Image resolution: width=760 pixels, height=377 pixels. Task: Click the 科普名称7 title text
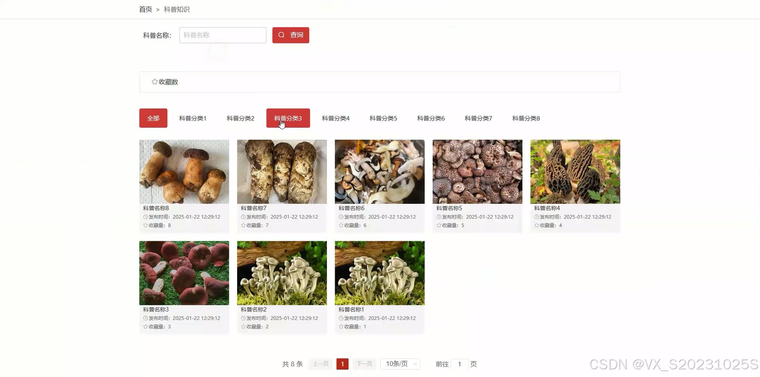click(254, 208)
